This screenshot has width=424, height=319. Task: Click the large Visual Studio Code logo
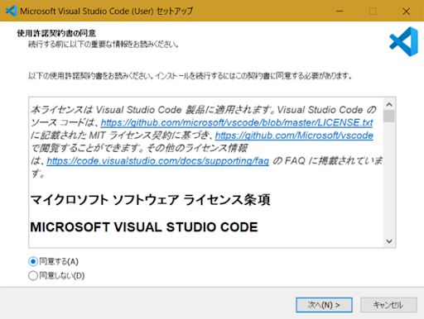pos(404,41)
